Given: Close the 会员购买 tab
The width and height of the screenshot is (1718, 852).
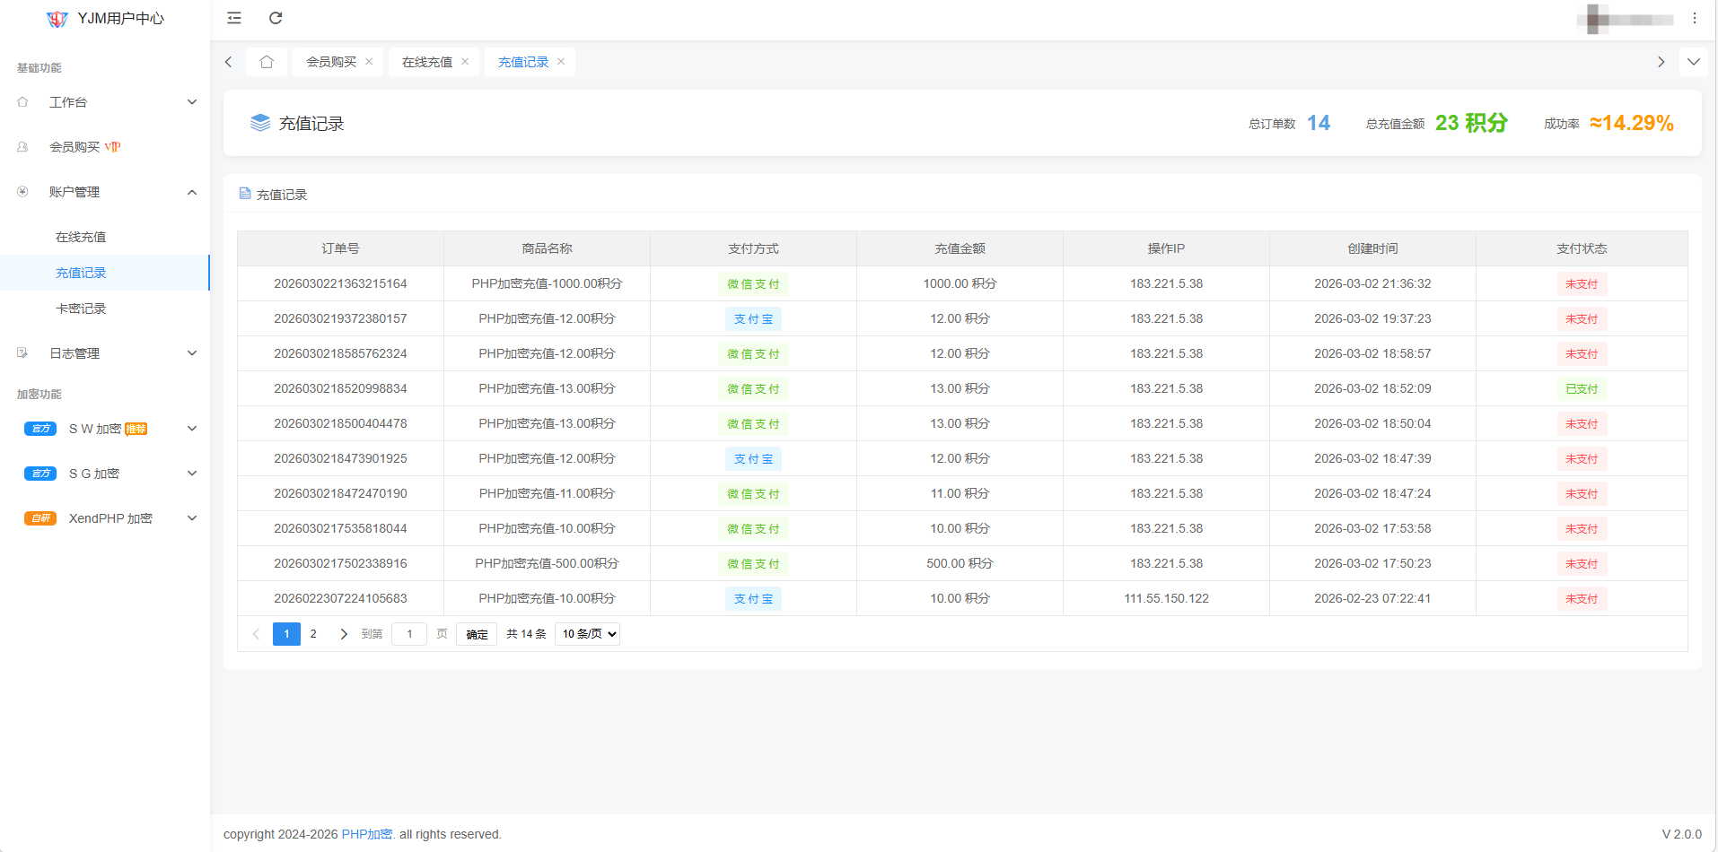Looking at the screenshot, I should point(369,62).
